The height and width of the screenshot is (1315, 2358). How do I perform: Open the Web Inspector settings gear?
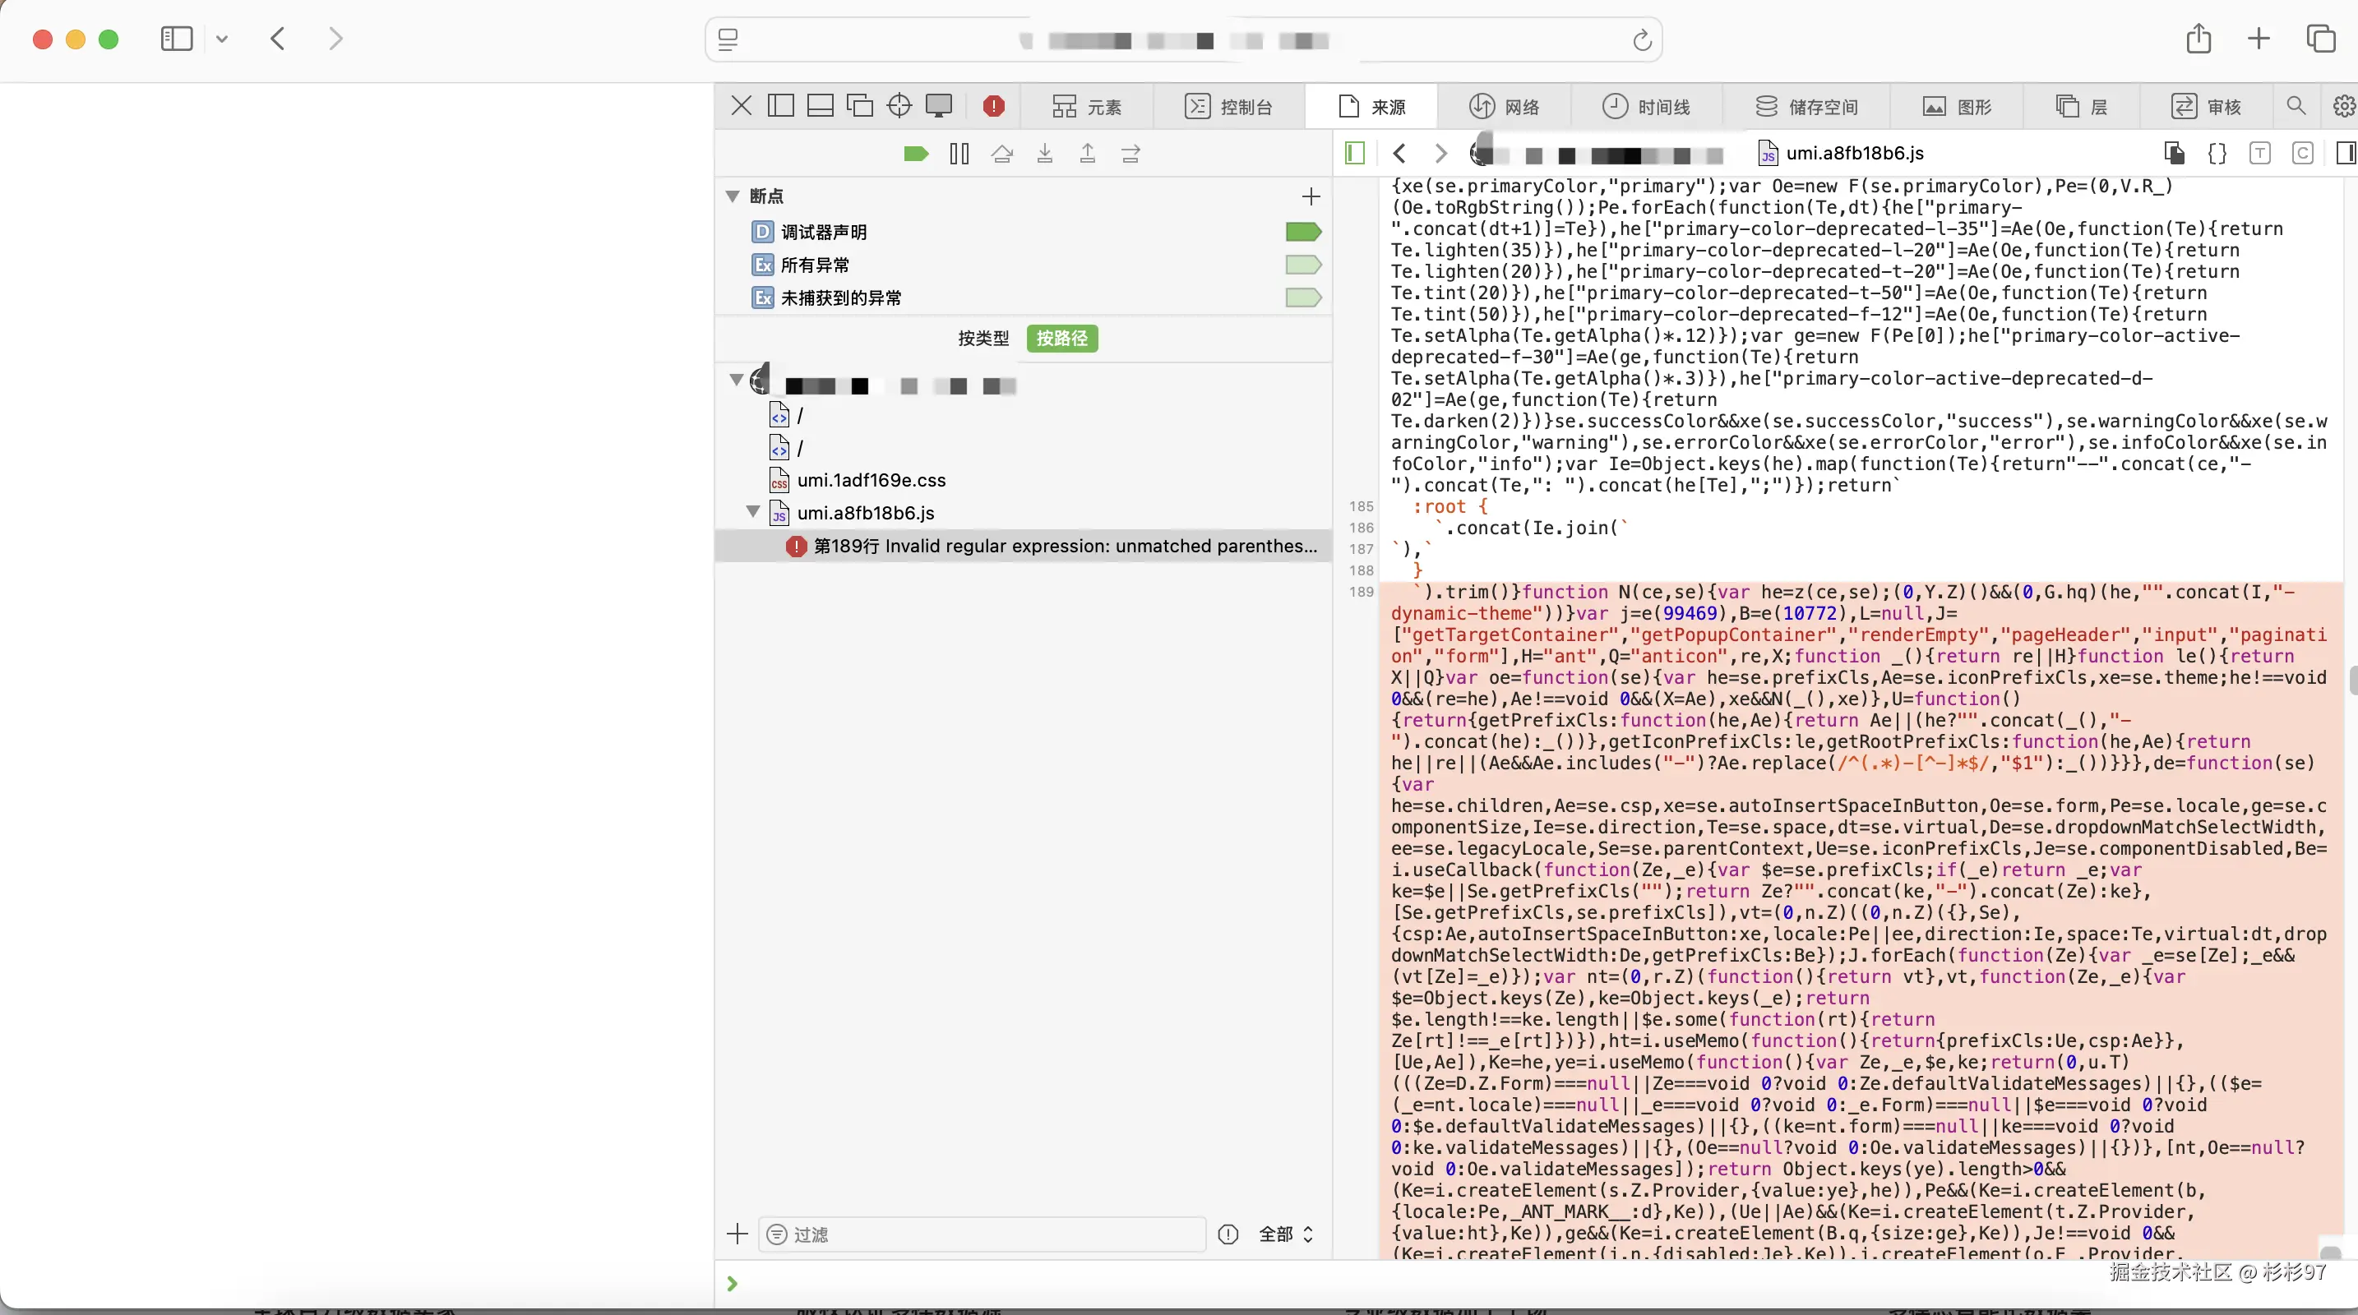click(x=2342, y=106)
